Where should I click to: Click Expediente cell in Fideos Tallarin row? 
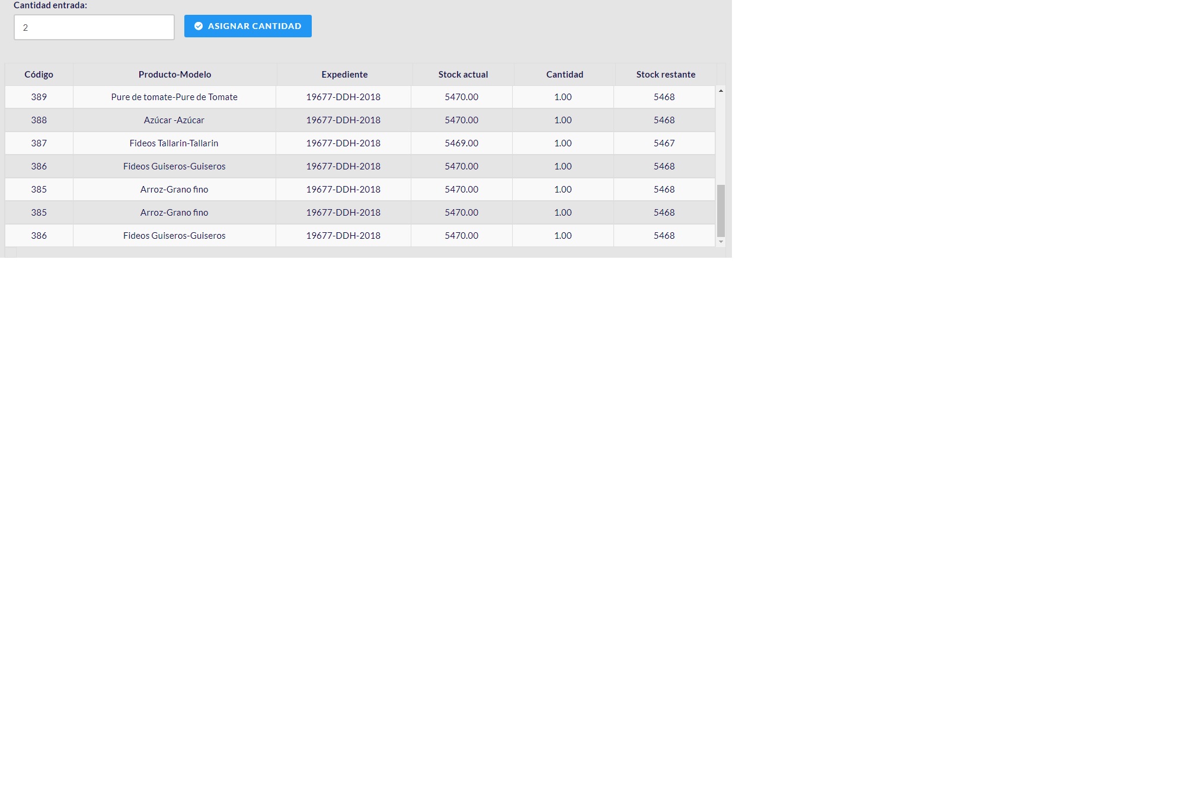point(343,143)
